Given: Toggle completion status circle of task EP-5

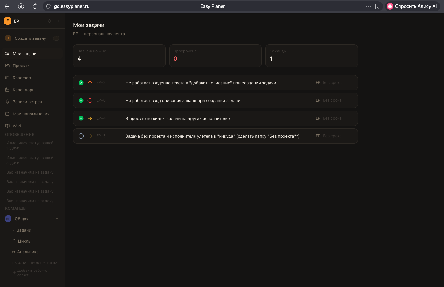Looking at the screenshot, I should coord(81,136).
